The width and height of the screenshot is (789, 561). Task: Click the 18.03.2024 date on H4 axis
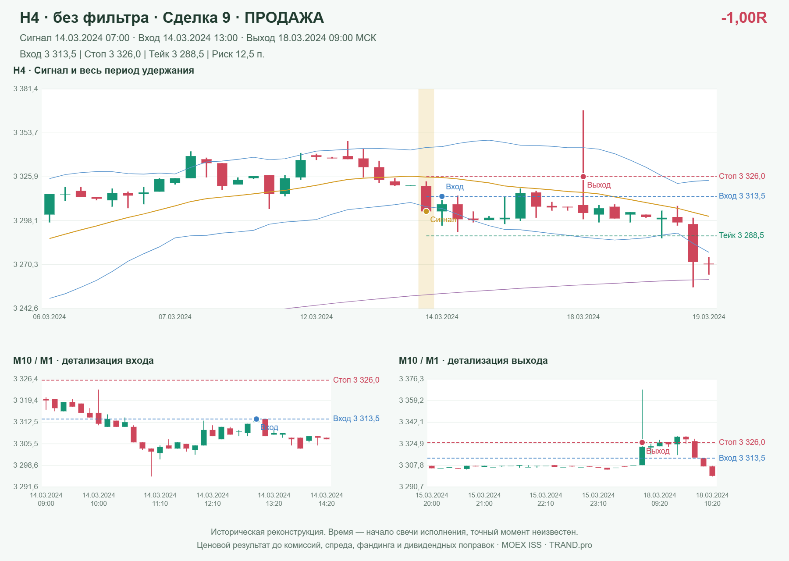coord(583,317)
